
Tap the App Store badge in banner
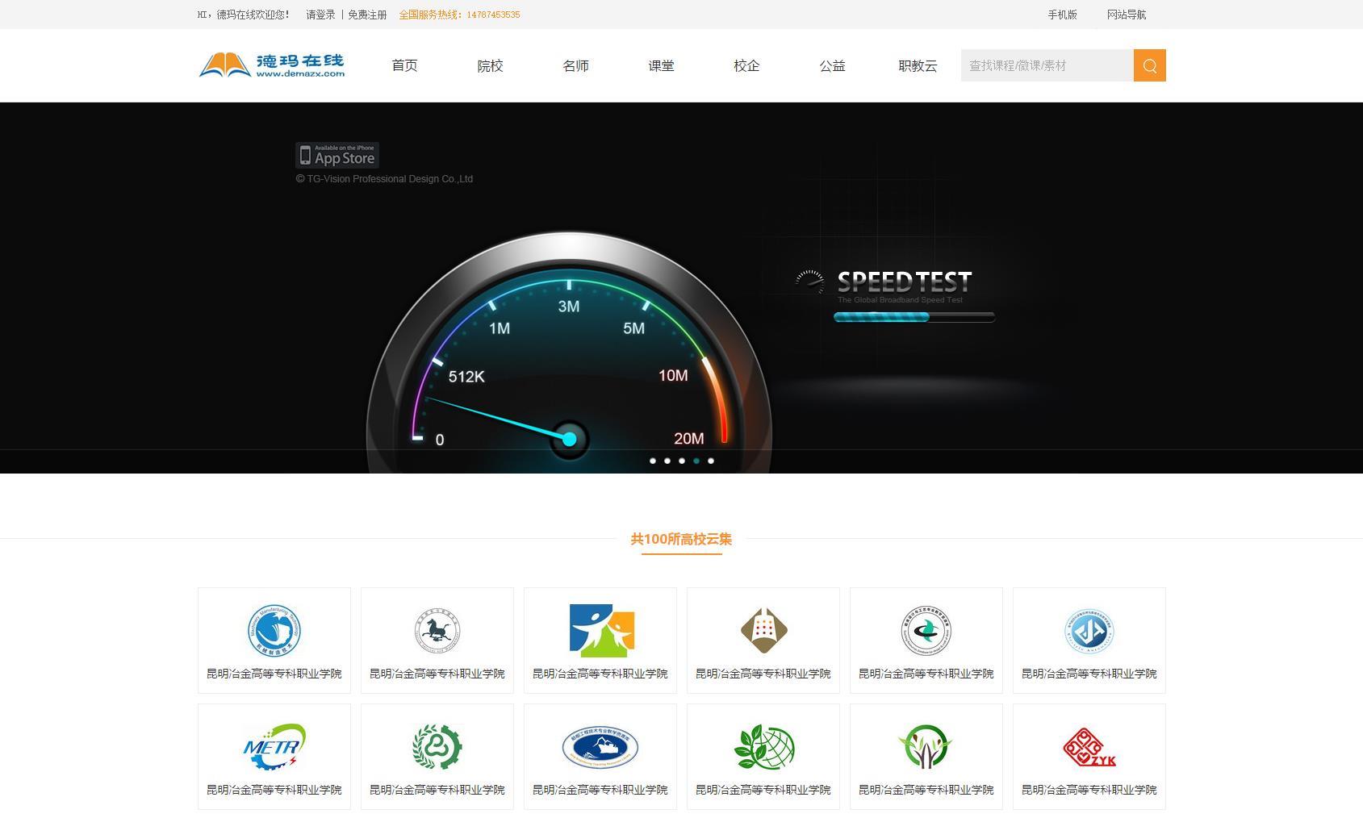coord(337,155)
